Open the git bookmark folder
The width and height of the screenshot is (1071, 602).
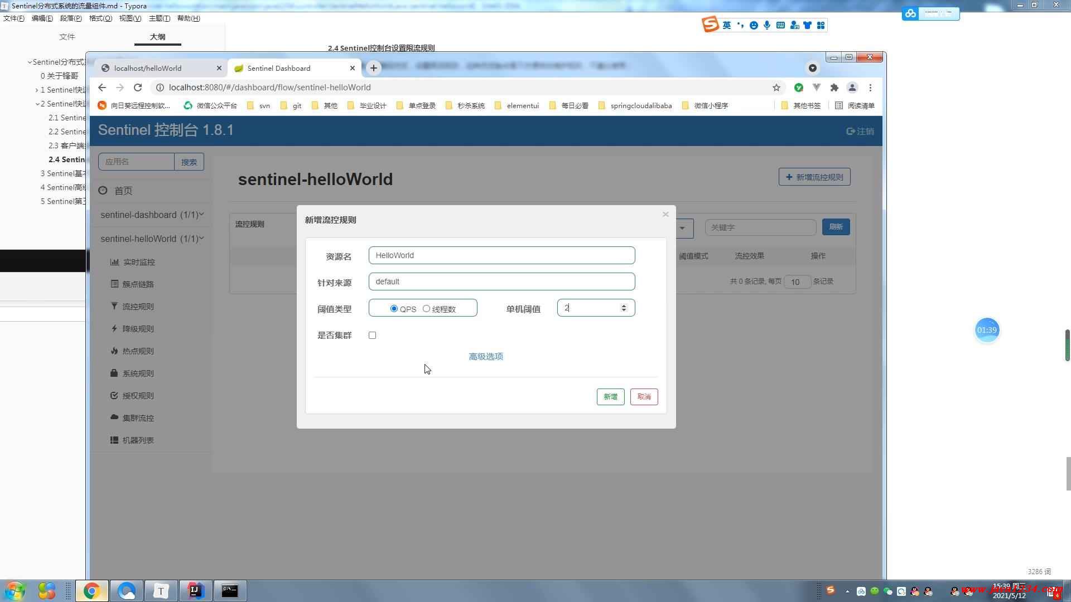291,105
